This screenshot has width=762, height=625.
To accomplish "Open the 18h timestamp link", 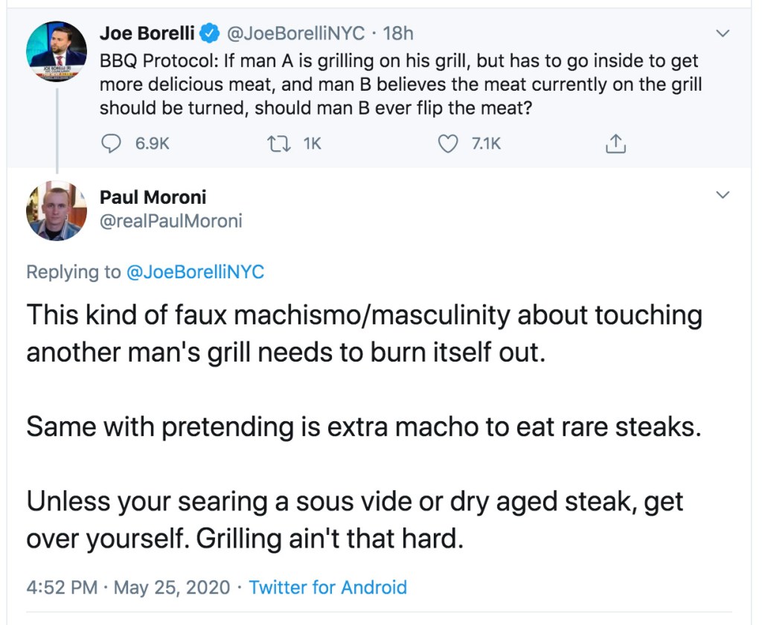I will click(398, 33).
